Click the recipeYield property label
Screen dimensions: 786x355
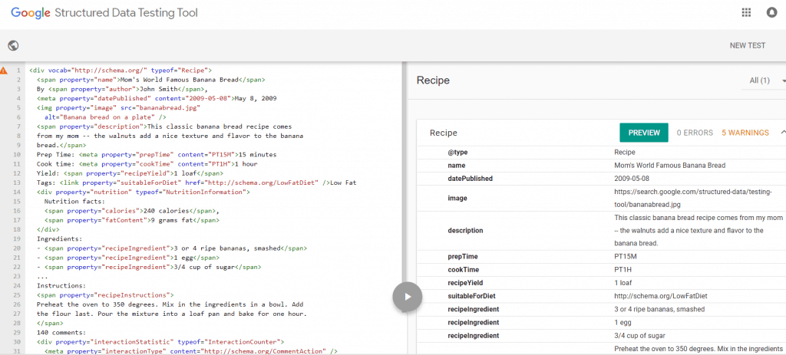point(465,282)
